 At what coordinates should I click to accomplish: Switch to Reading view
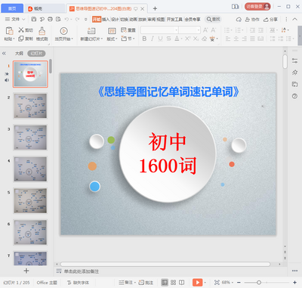click(181, 283)
